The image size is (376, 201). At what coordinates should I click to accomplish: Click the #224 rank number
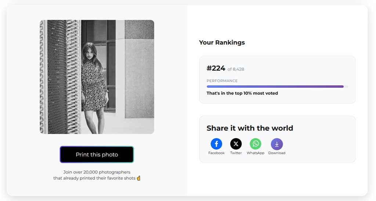[x=216, y=68]
